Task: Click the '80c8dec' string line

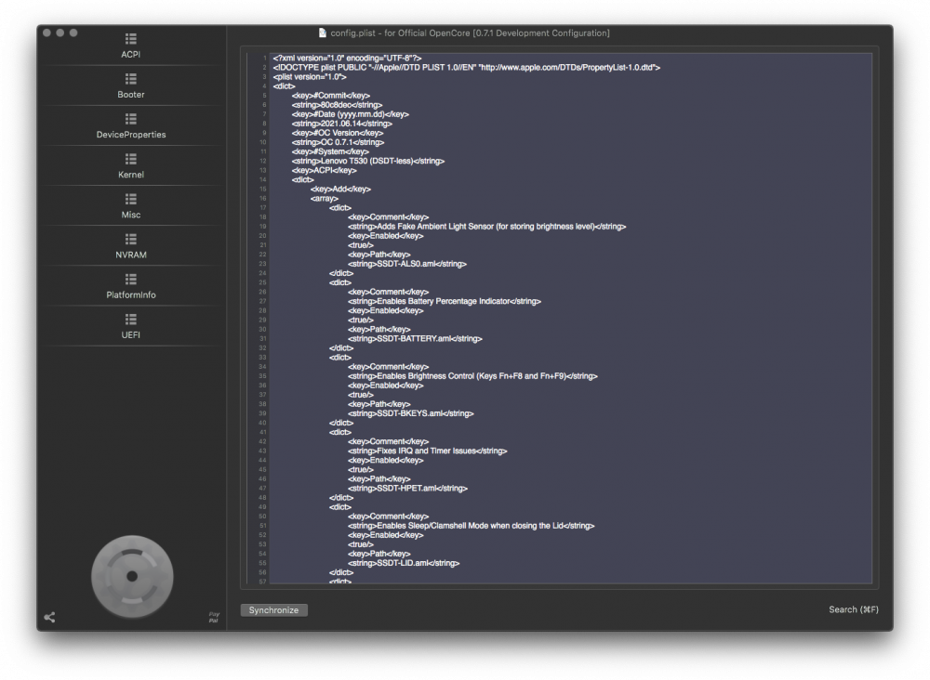Action: (337, 105)
